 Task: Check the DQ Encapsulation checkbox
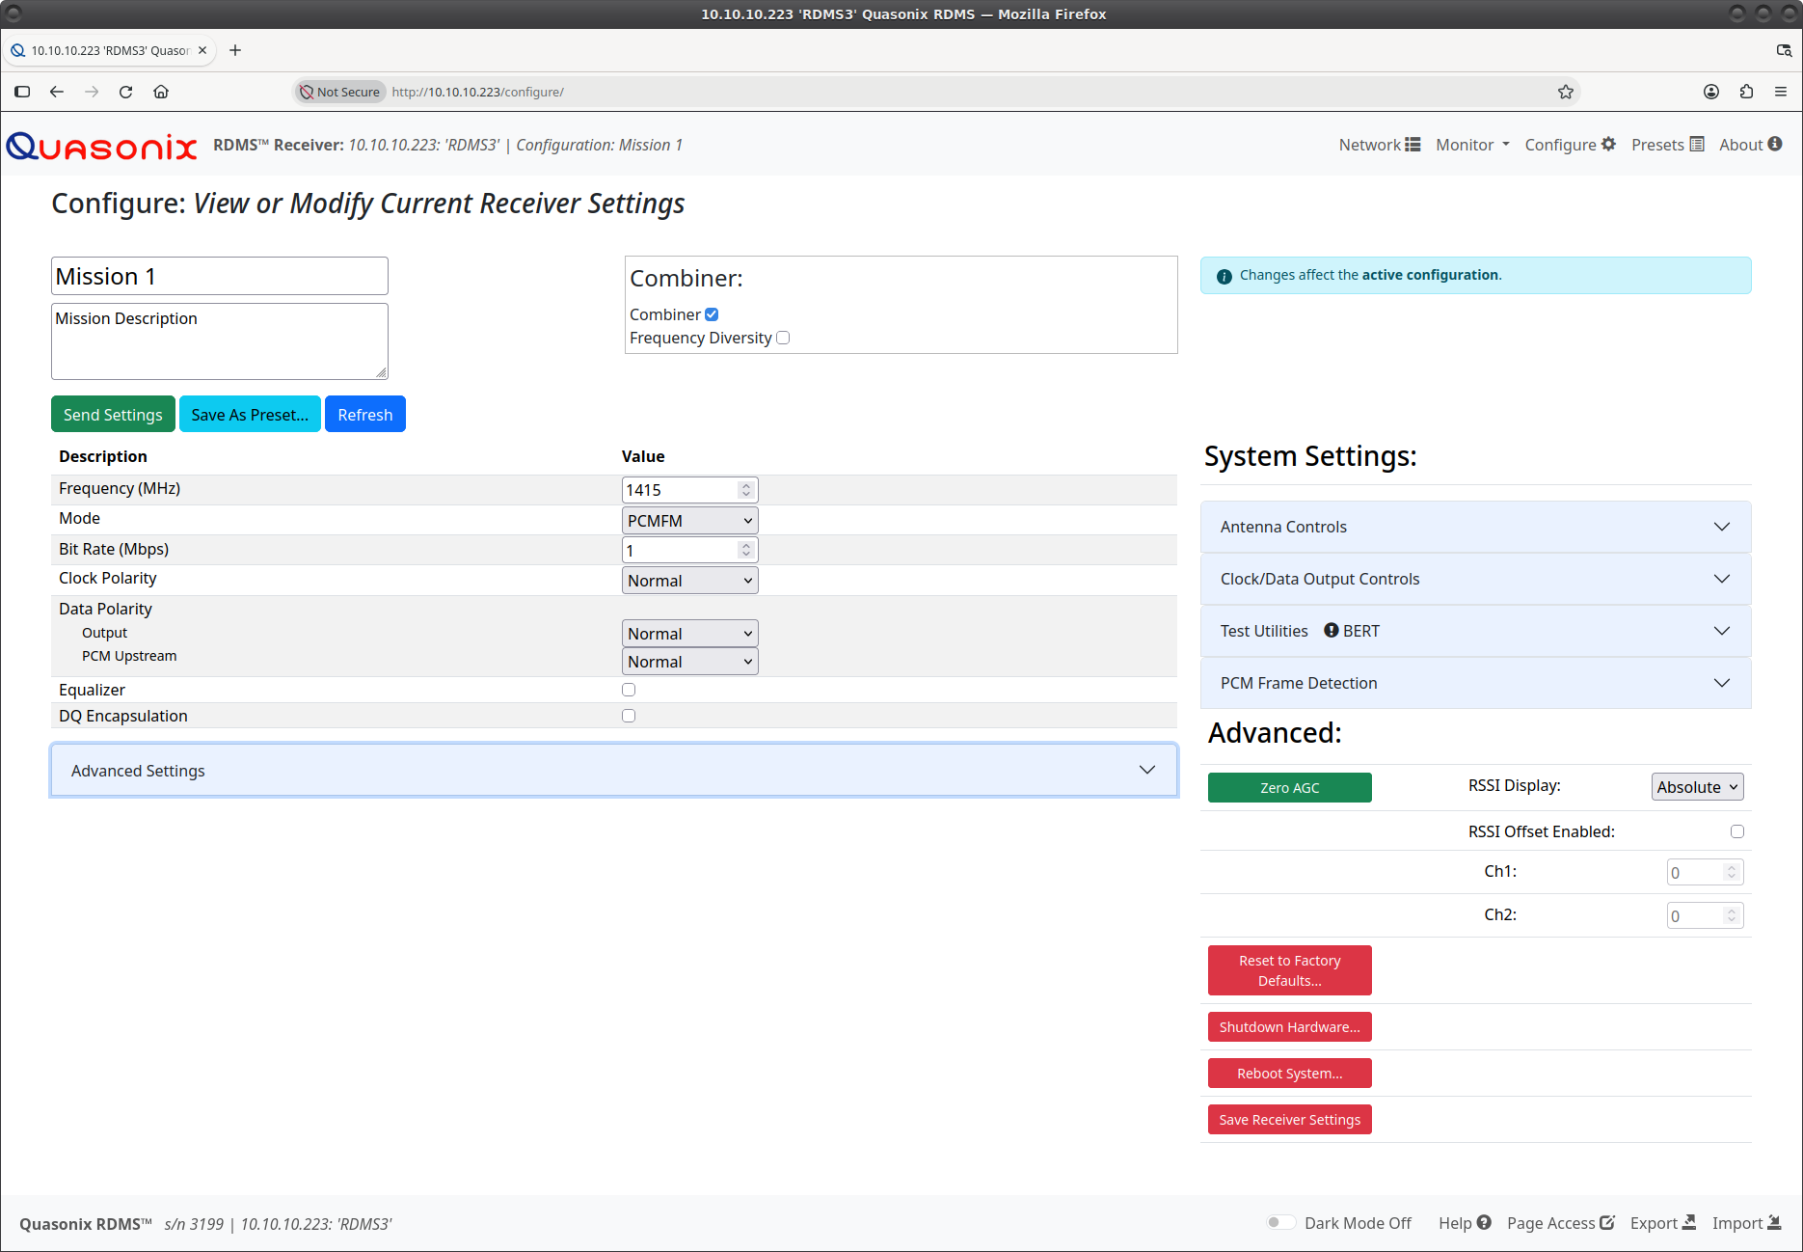pyautogui.click(x=629, y=716)
